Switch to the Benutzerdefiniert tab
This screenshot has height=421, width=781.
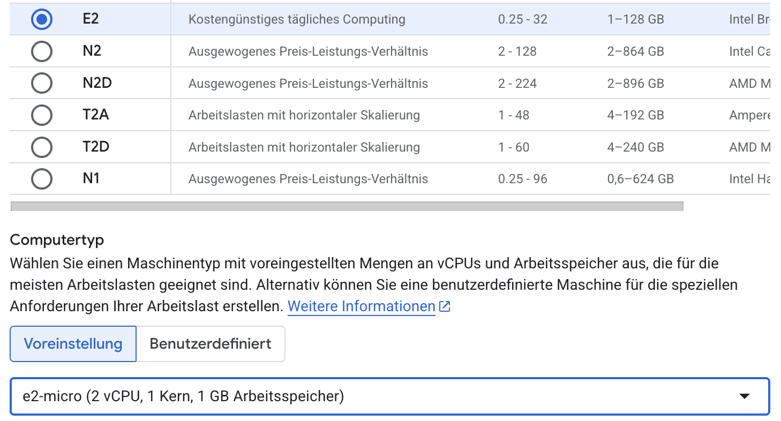(x=211, y=344)
